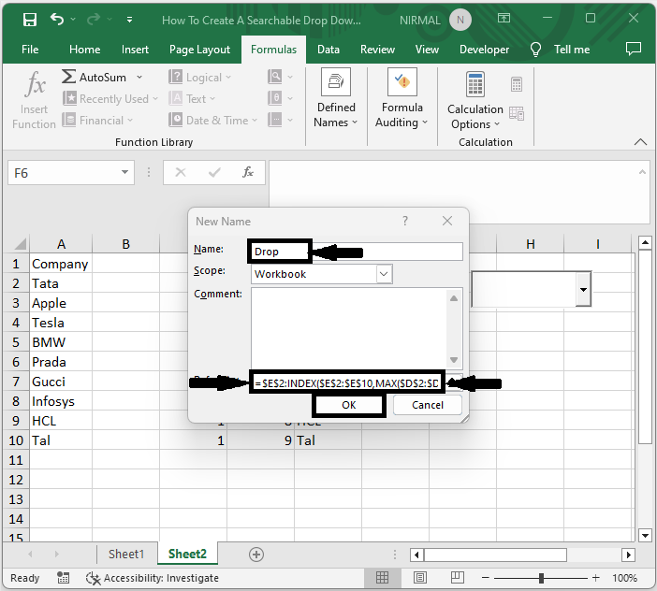Click the New Name dialog help question mark

405,221
